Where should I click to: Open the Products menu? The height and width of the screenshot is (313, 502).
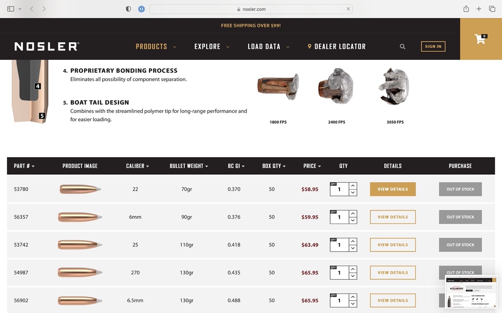(x=156, y=47)
